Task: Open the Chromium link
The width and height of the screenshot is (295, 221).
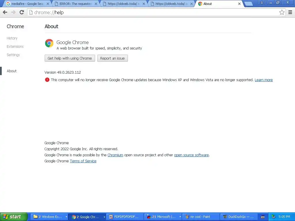Action: tap(115, 155)
